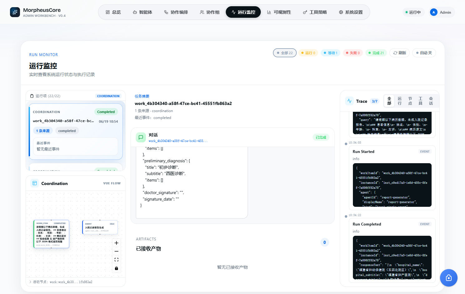Open the floating blue bag button
The width and height of the screenshot is (465, 294).
click(449, 278)
